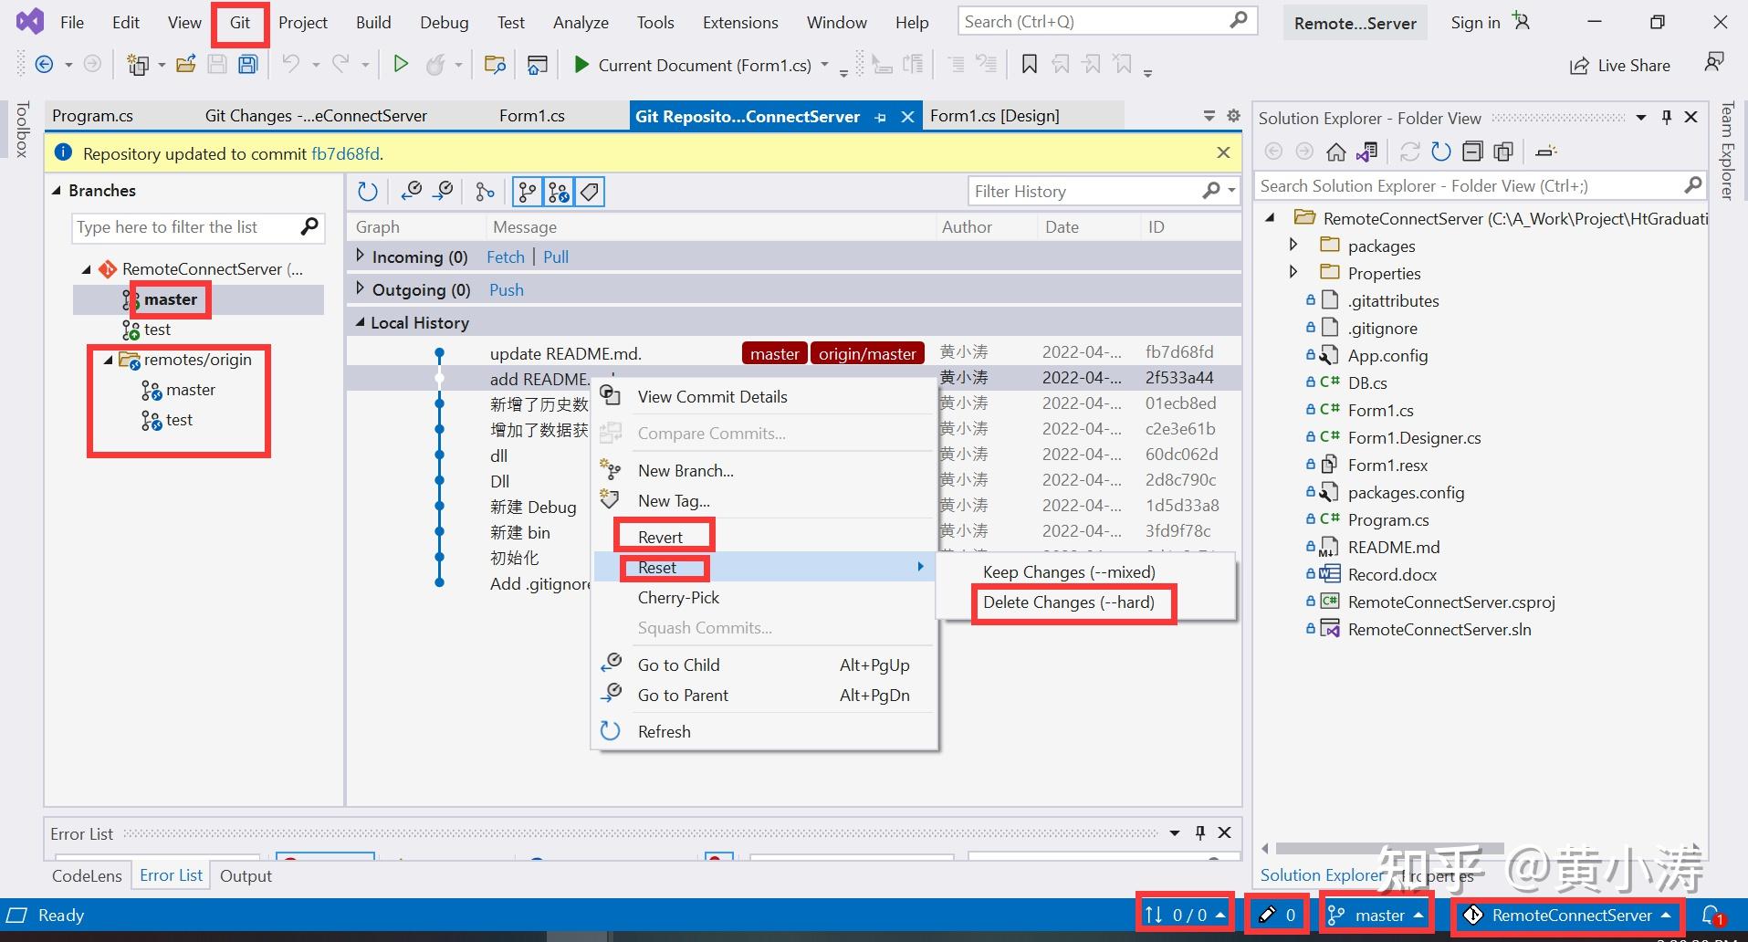Click the Go to Child commit toolbar icon
The width and height of the screenshot is (1748, 942).
pyautogui.click(x=412, y=191)
